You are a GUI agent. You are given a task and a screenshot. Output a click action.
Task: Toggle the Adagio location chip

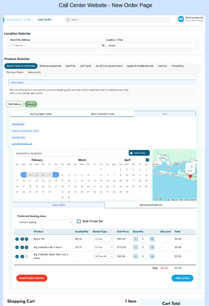31,104
